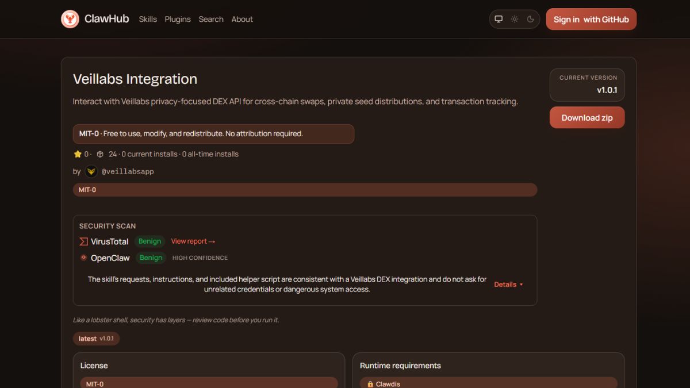The image size is (690, 388).
Task: Switch to dark theme moon icon
Action: tap(530, 19)
